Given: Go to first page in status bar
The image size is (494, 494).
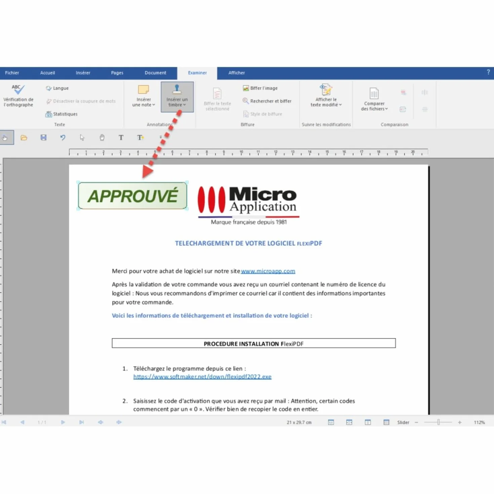Looking at the screenshot, I should [x=4, y=422].
